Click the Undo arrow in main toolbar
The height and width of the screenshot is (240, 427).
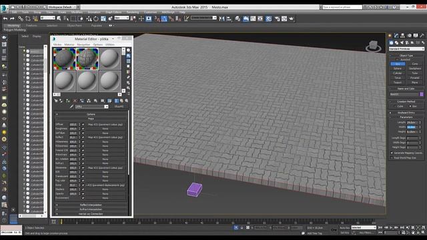(5, 19)
